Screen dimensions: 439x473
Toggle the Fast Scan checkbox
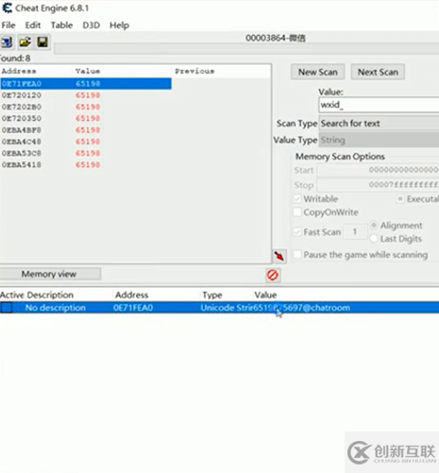297,232
